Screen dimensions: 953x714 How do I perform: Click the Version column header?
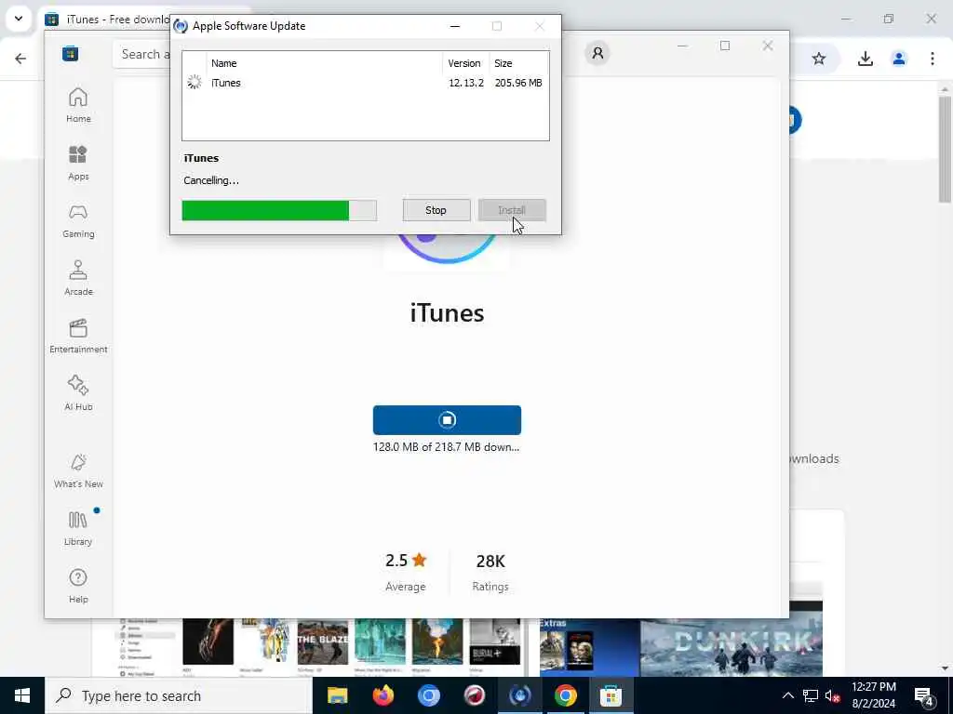(x=465, y=63)
